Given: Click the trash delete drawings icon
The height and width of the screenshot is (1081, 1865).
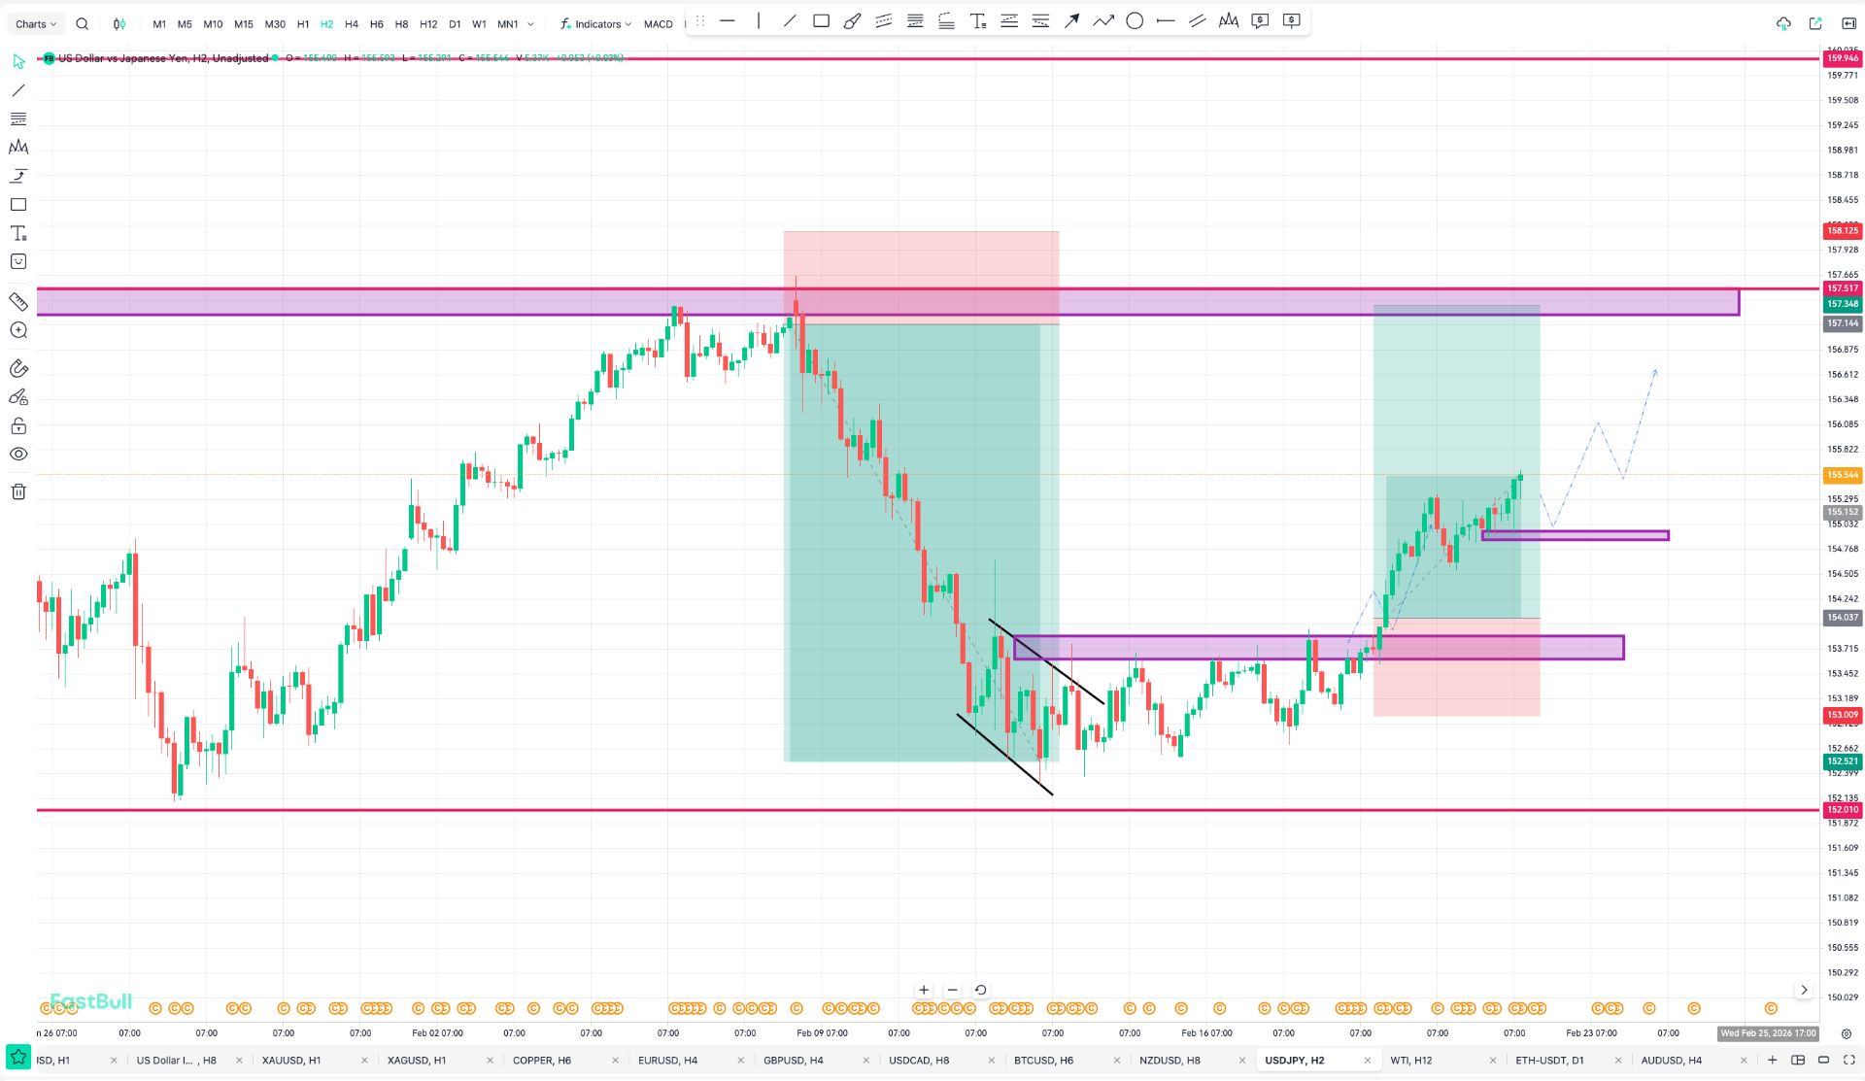Looking at the screenshot, I should (x=18, y=491).
